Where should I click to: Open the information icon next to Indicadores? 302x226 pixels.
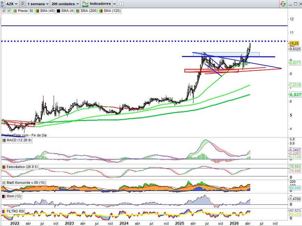tap(120, 4)
